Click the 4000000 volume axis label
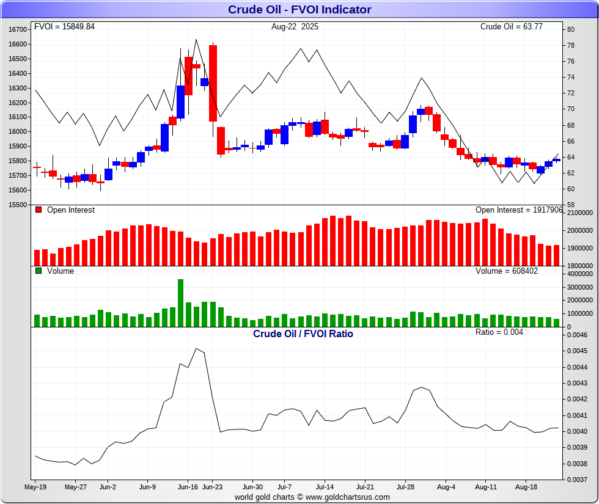This screenshot has height=504, width=599. point(580,274)
